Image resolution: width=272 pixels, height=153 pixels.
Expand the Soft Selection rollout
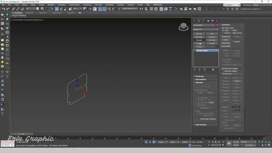pyautogui.click(x=206, y=125)
